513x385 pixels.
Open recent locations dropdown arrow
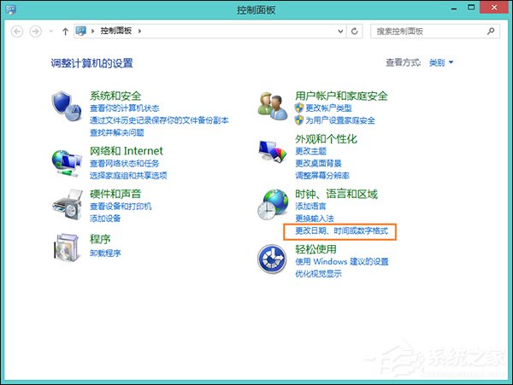pyautogui.click(x=50, y=32)
